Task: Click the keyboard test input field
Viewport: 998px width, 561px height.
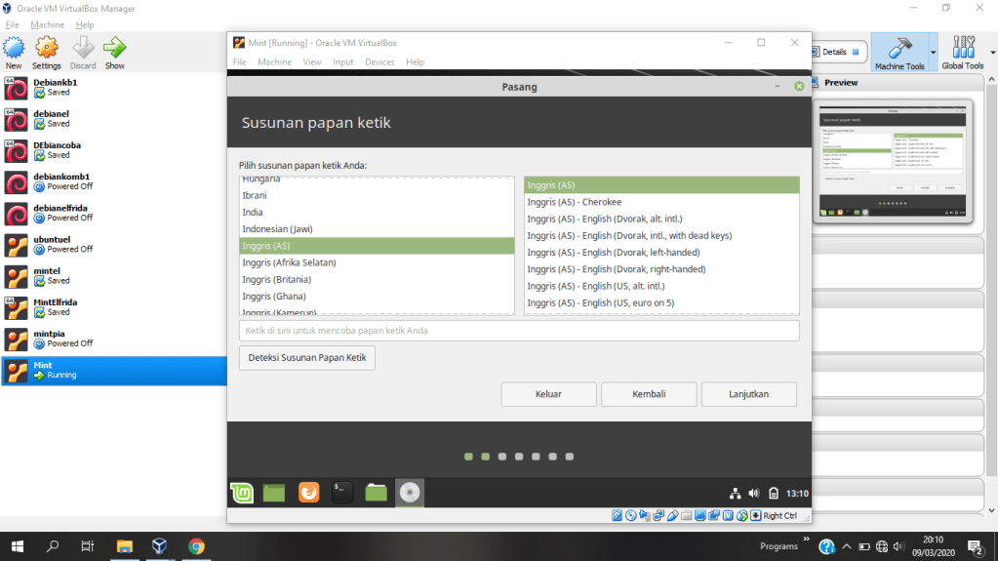Action: click(x=519, y=331)
